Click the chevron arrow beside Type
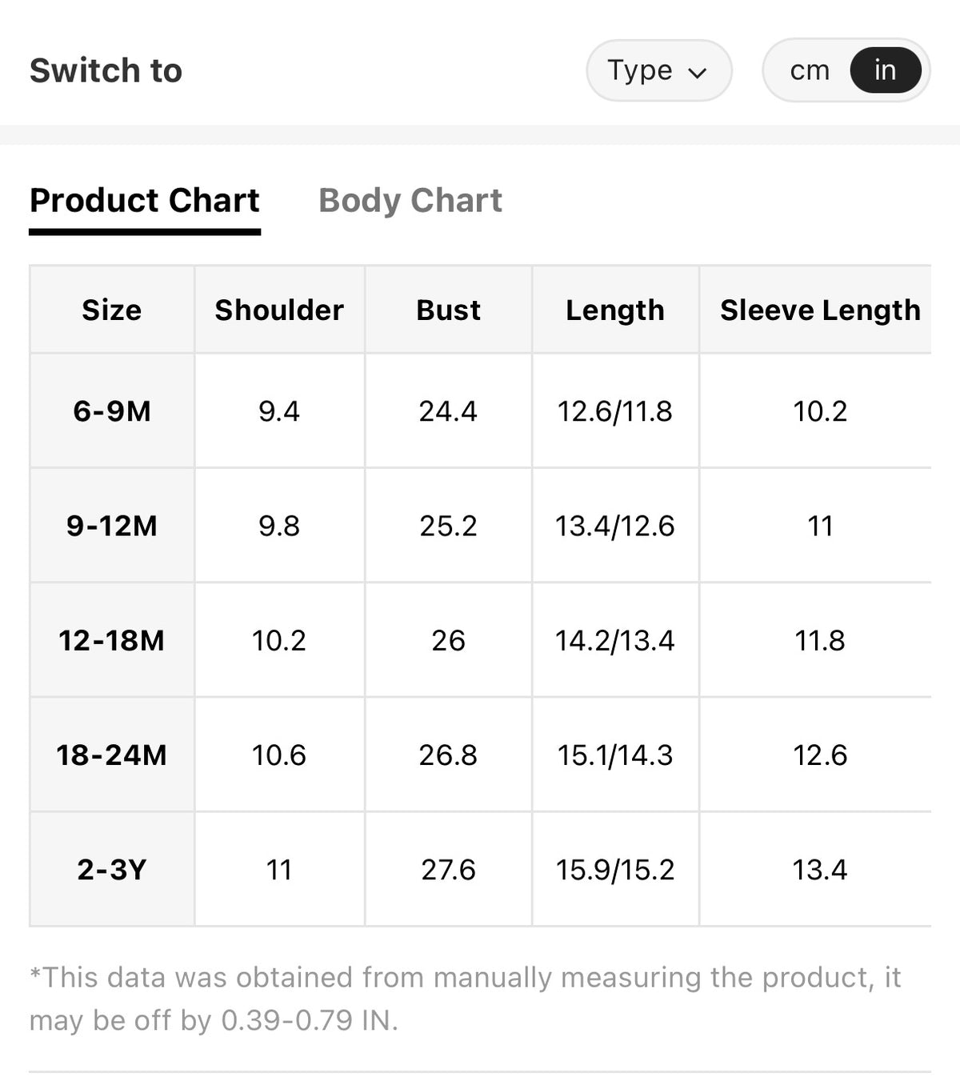 pyautogui.click(x=698, y=74)
